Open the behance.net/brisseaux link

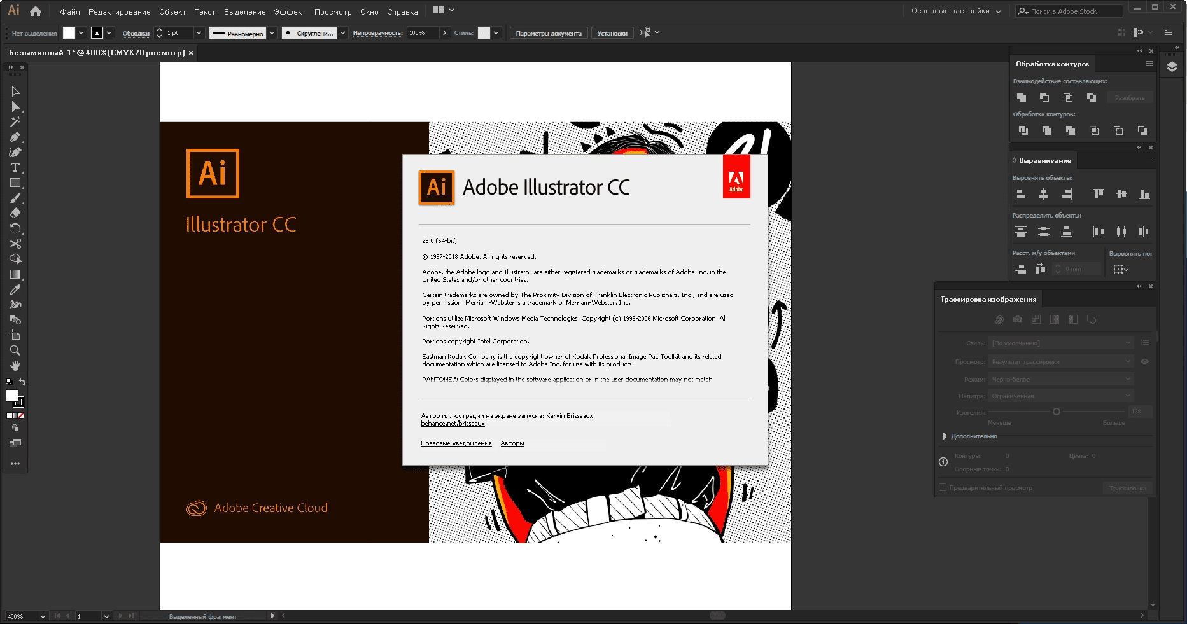pyautogui.click(x=453, y=424)
